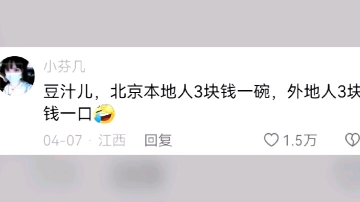Tap the phrase 北京本地人 in the comment
This screenshot has height=202, width=360.
[x=151, y=92]
